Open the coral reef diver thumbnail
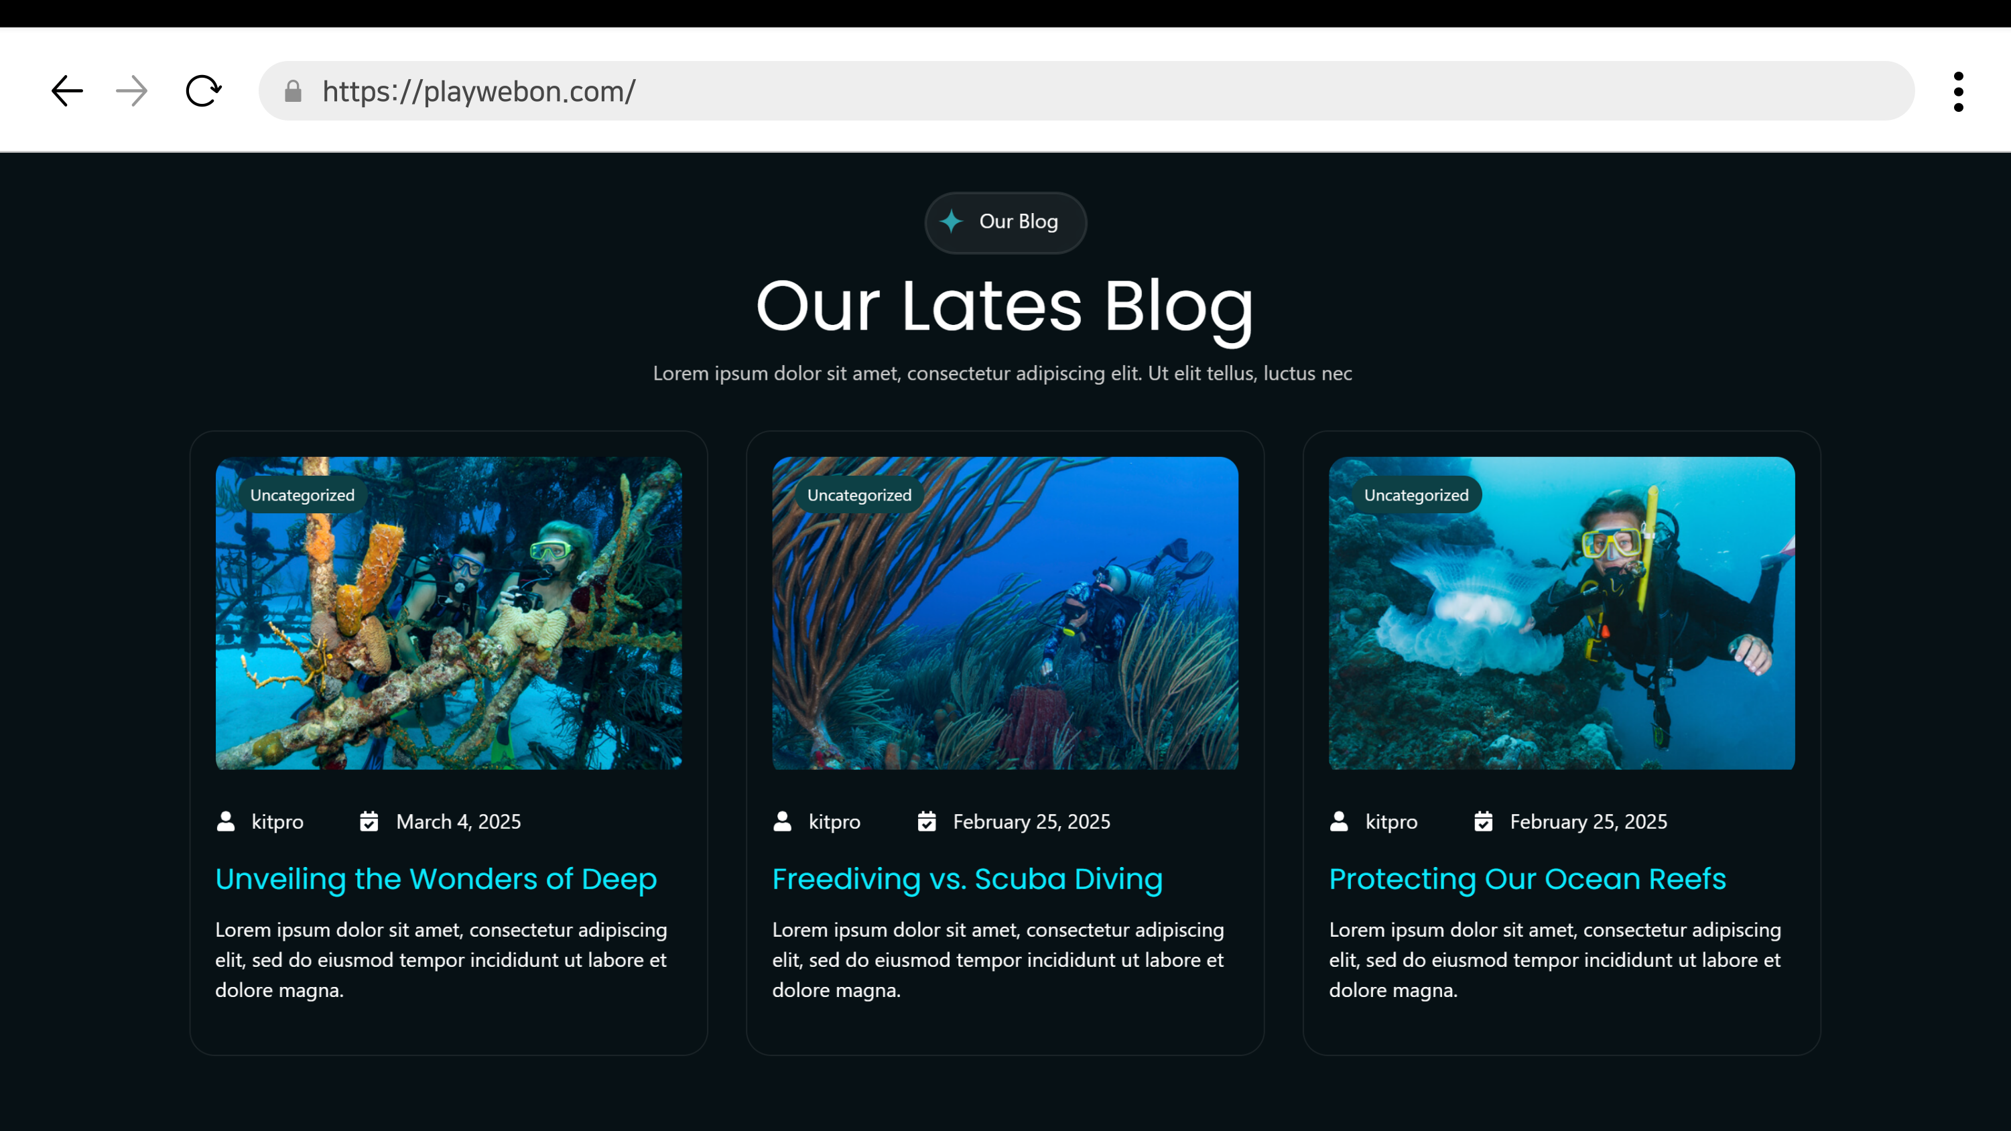Screen dimensions: 2011x1131 pos(1004,614)
